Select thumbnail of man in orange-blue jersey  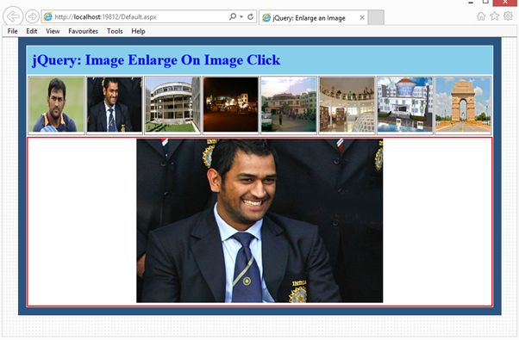tap(57, 105)
